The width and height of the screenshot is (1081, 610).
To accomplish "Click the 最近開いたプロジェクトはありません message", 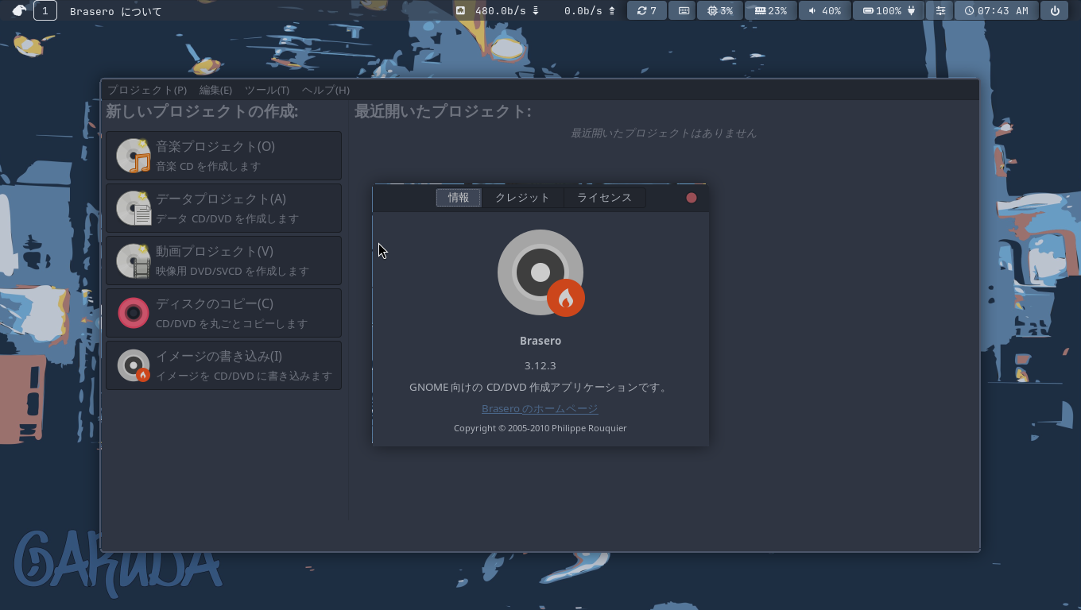I will pos(664,133).
